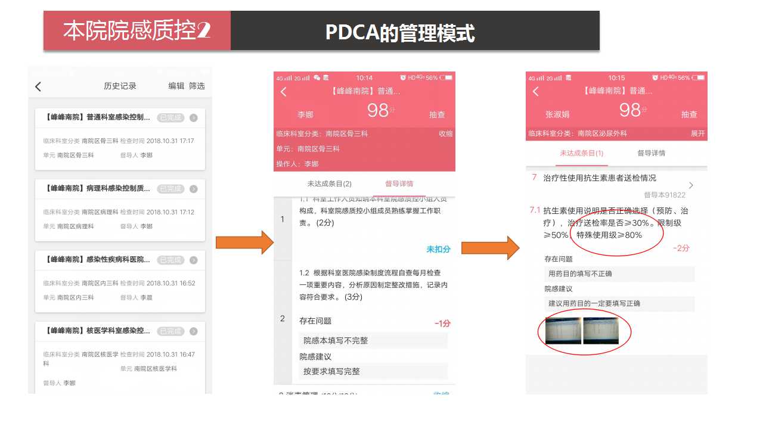
Task: Click arrow icon on 普通科室感染控制 card
Action: (194, 118)
